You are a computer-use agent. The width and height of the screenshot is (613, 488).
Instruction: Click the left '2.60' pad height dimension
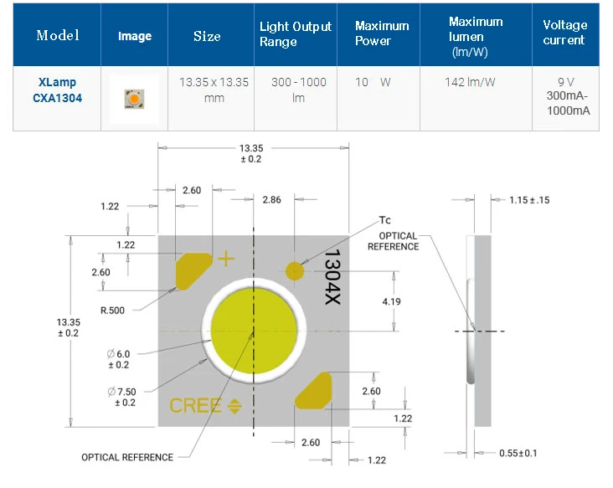(x=100, y=272)
